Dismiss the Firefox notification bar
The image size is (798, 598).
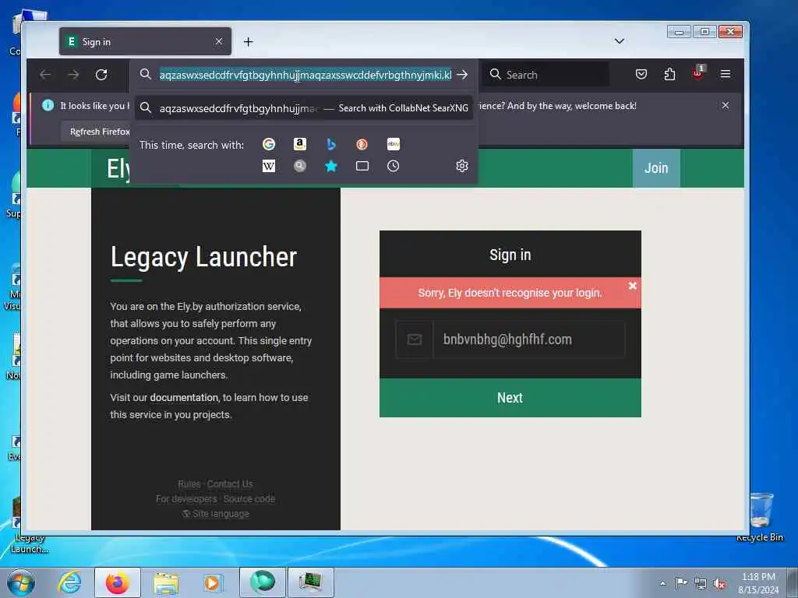[726, 105]
